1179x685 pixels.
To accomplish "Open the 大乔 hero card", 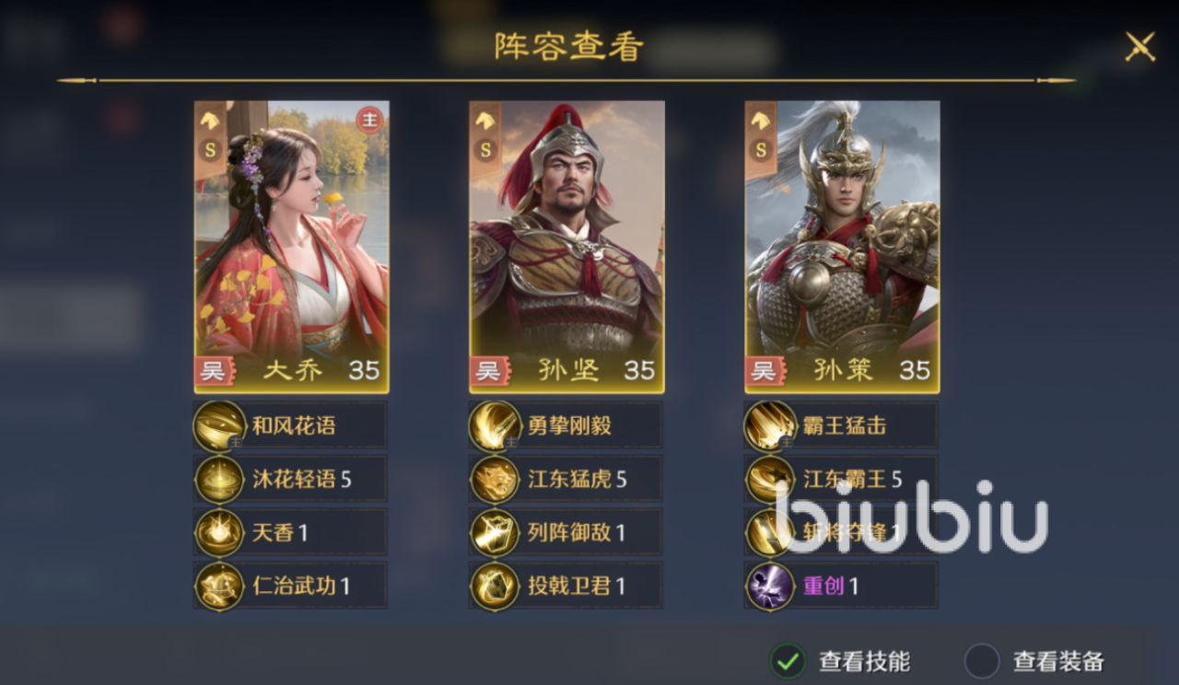I will click(x=291, y=247).
